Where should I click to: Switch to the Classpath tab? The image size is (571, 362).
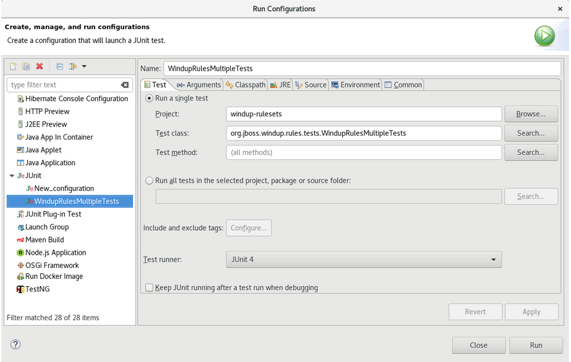(246, 85)
